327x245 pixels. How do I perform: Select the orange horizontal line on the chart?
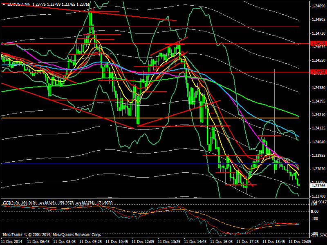[x=150, y=118]
